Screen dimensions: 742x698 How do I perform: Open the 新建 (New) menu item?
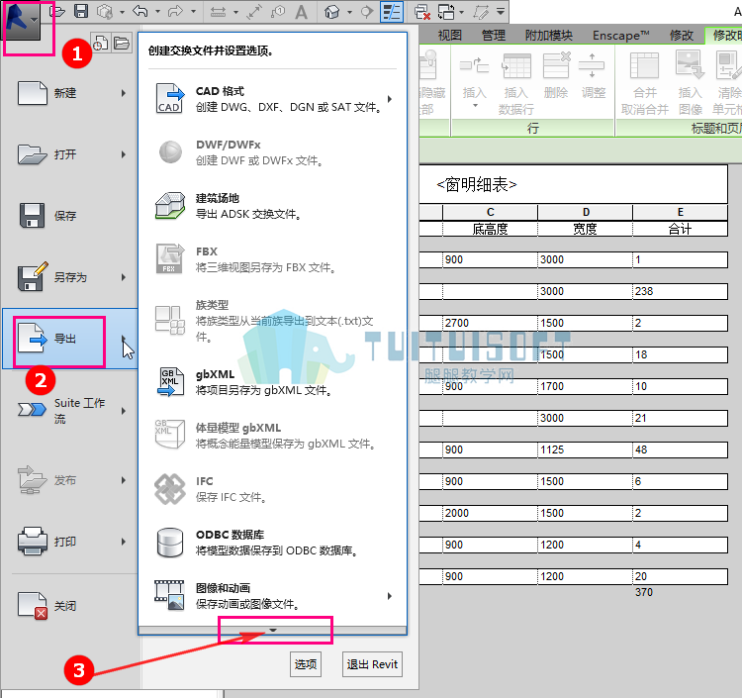tap(70, 93)
